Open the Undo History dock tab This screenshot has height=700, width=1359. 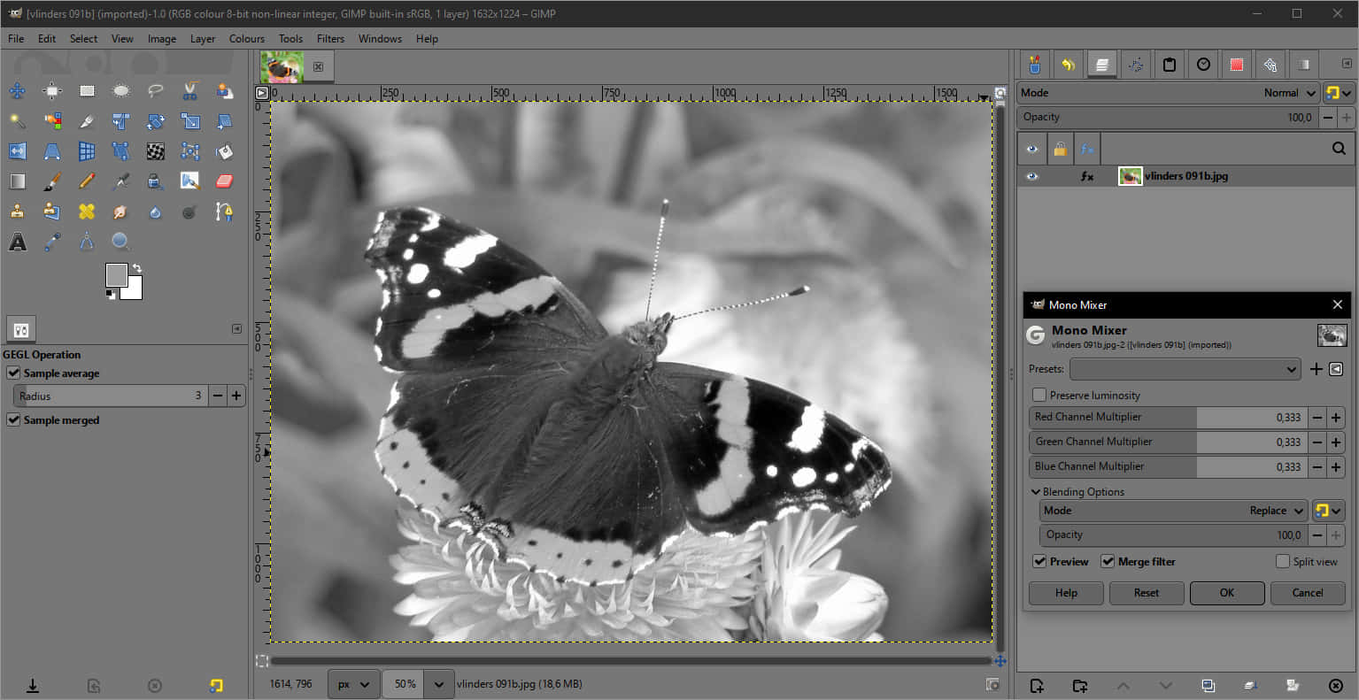1068,65
